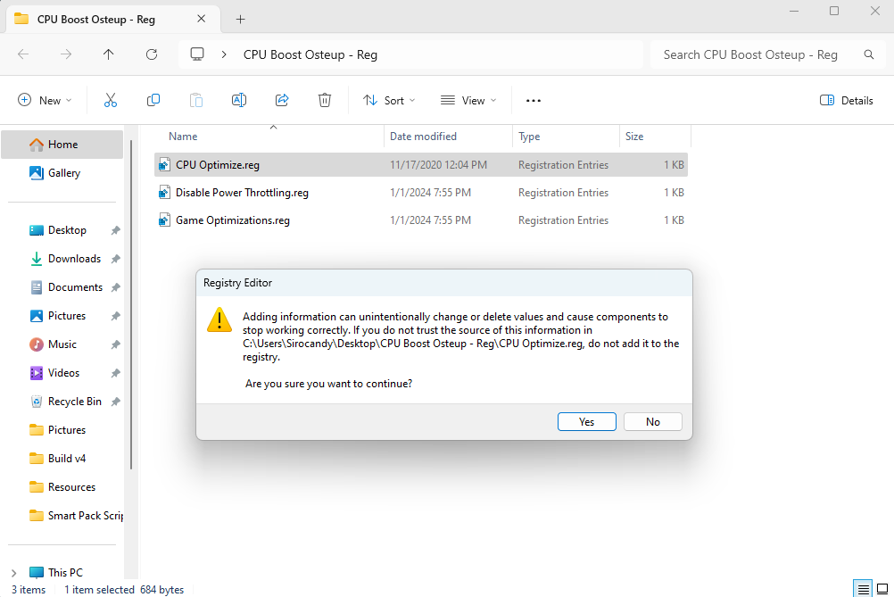Click the search magnifier icon
The width and height of the screenshot is (894, 597).
pyautogui.click(x=869, y=54)
